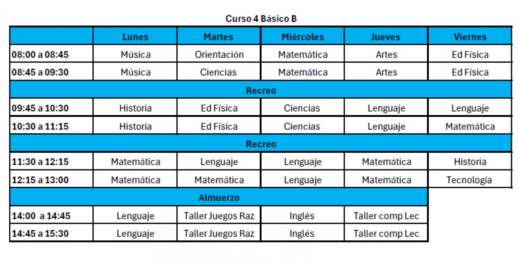Image resolution: width=531 pixels, height=266 pixels.
Task: Select Historia cell on Viernes
Action: pos(470,162)
